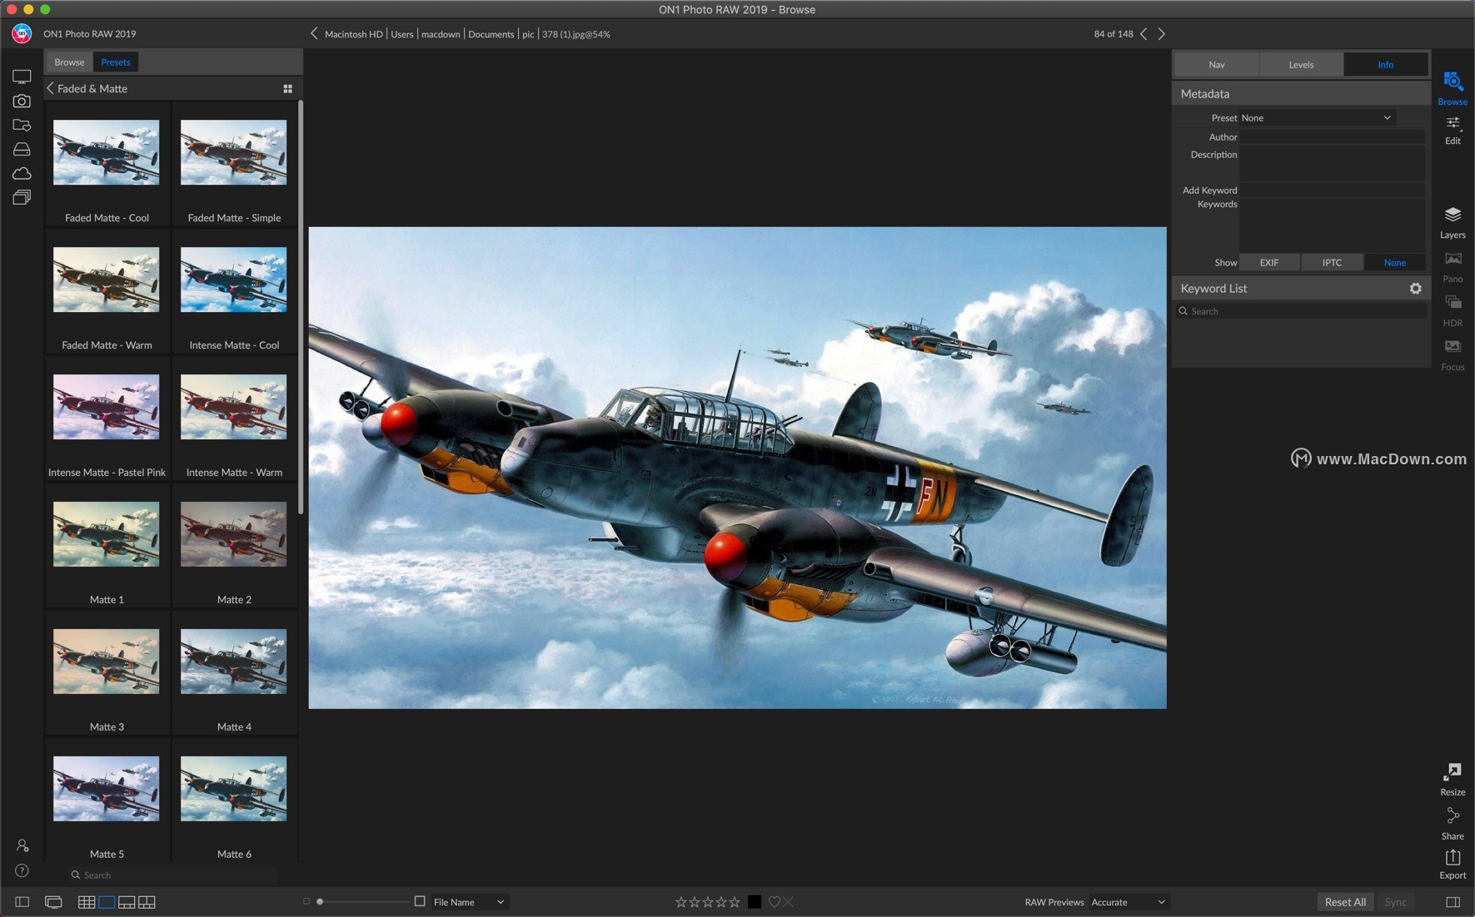Open the metadata Preset dropdown
Image resolution: width=1475 pixels, height=917 pixels.
1317,117
